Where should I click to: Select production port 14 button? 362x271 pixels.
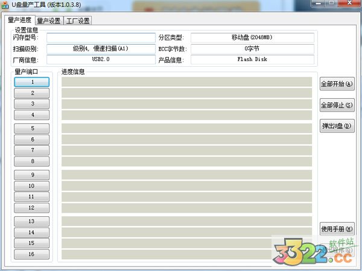click(31, 232)
